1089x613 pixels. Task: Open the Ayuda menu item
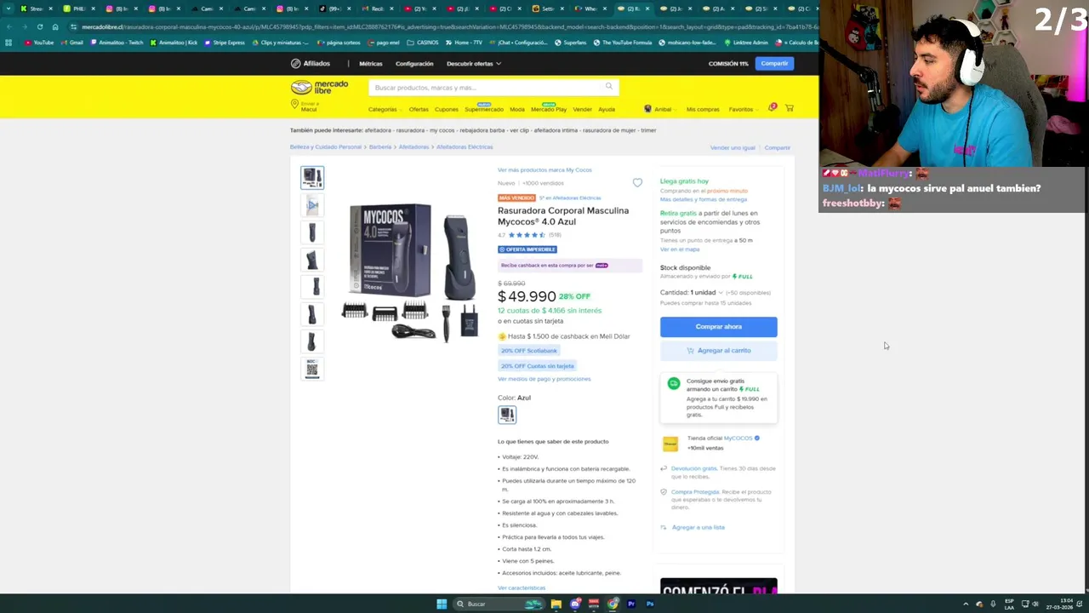point(607,109)
